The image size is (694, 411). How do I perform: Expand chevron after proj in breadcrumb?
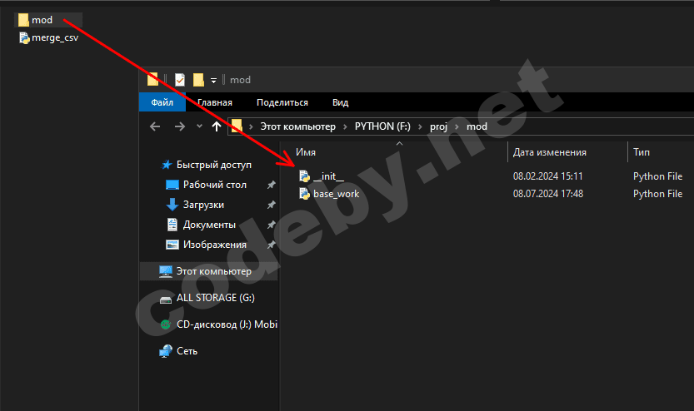click(x=457, y=126)
